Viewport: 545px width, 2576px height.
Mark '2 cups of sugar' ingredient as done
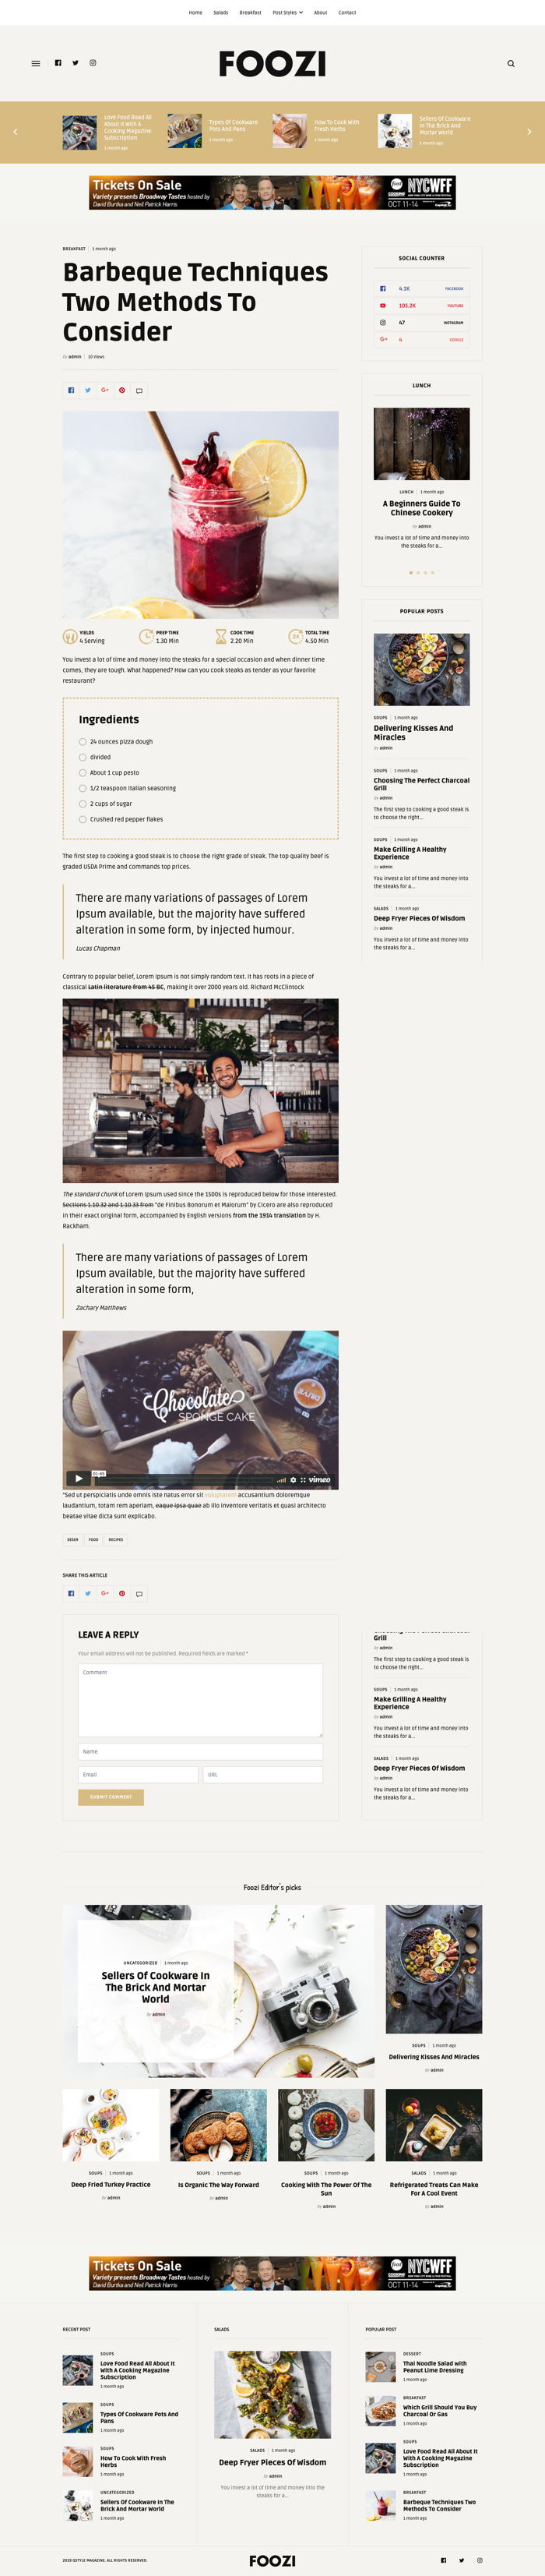(x=83, y=804)
